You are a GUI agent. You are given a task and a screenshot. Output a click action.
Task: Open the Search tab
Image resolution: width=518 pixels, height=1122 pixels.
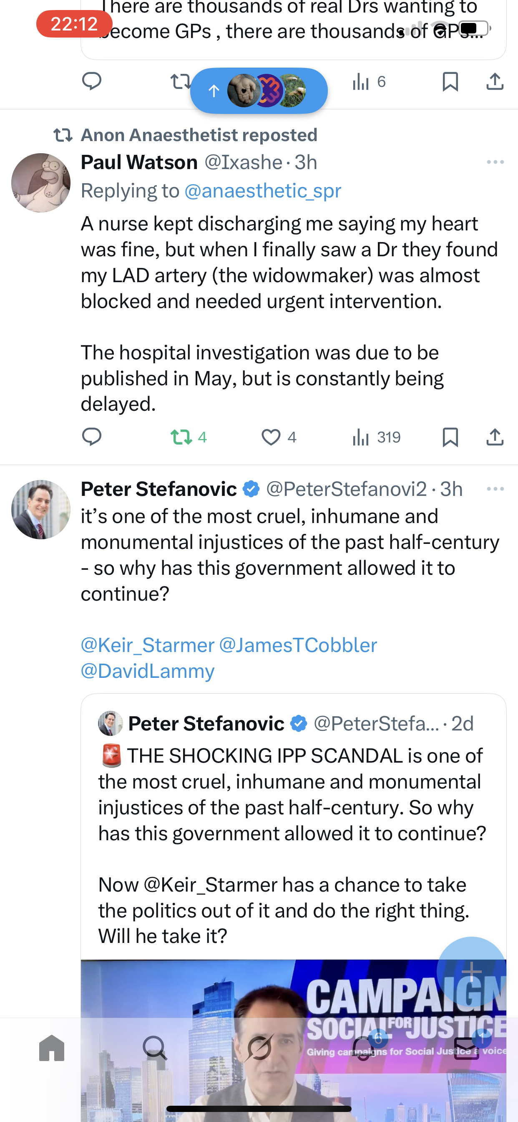click(155, 1048)
